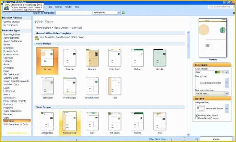Viewport: 236px width, 142px height.
Task: Select Paper Folding Projects type
Action: pos(15,101)
